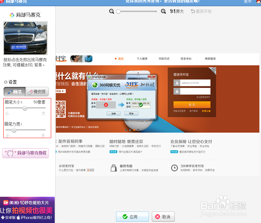This screenshot has height=223, width=261.
Task: Click the QR code corner icon
Action: pyautogui.click(x=212, y=71)
